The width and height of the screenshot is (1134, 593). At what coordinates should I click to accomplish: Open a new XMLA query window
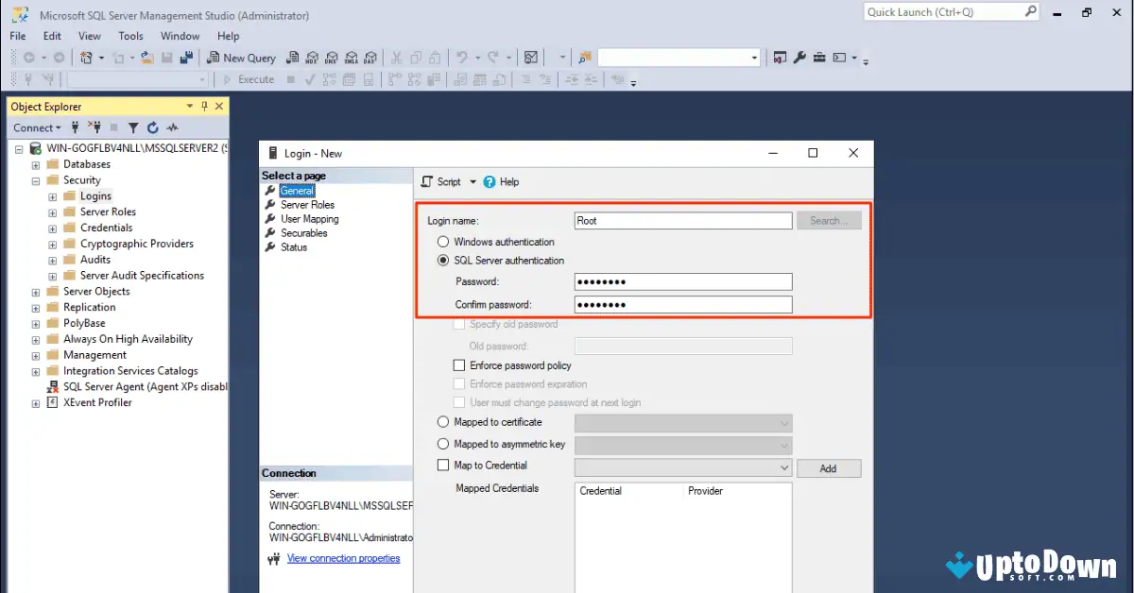coord(351,58)
